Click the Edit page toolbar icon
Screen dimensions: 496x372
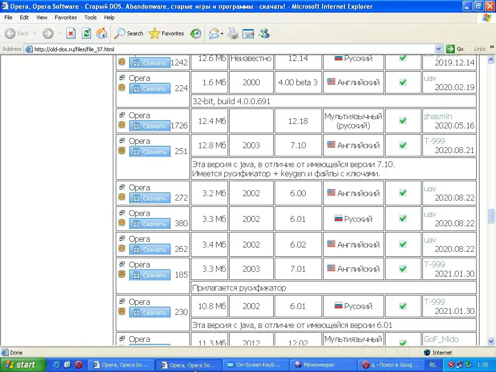[x=248, y=33]
